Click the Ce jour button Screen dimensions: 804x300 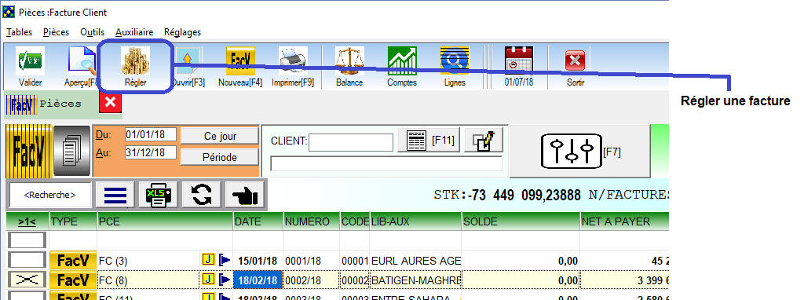click(220, 136)
